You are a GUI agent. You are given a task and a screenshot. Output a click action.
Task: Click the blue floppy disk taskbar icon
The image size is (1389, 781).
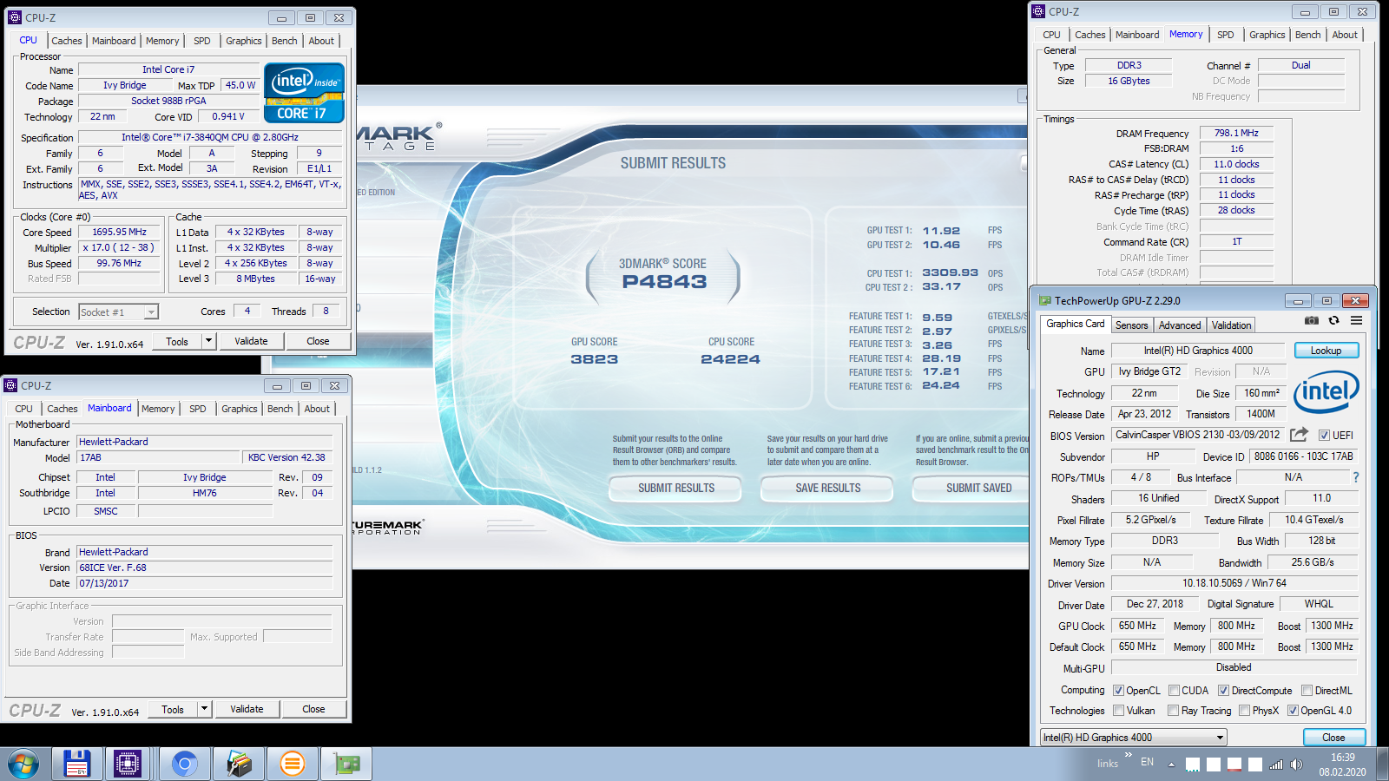[x=77, y=764]
